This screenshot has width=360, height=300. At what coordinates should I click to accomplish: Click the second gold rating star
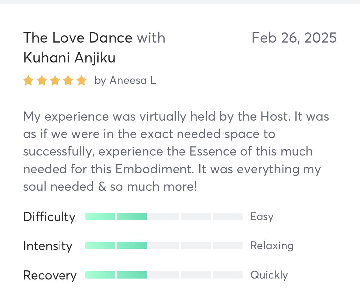[x=42, y=81]
